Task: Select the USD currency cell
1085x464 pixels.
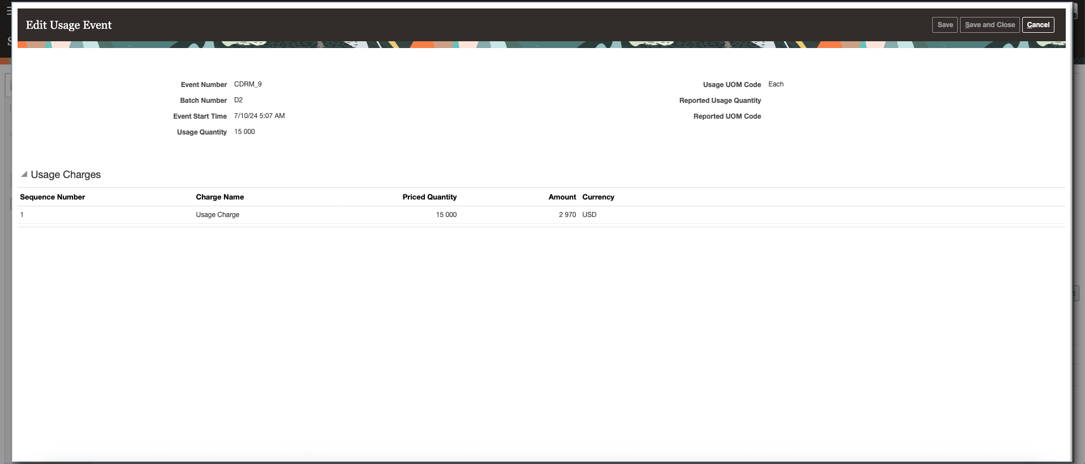Action: coord(589,215)
